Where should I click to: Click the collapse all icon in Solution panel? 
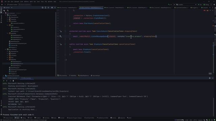point(48,7)
